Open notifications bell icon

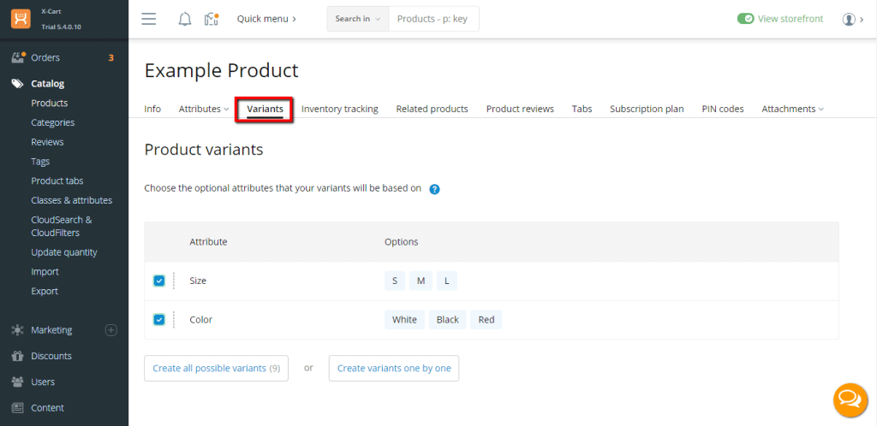tap(185, 19)
